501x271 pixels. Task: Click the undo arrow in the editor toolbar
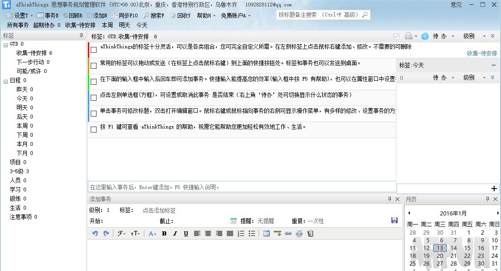click(x=95, y=234)
